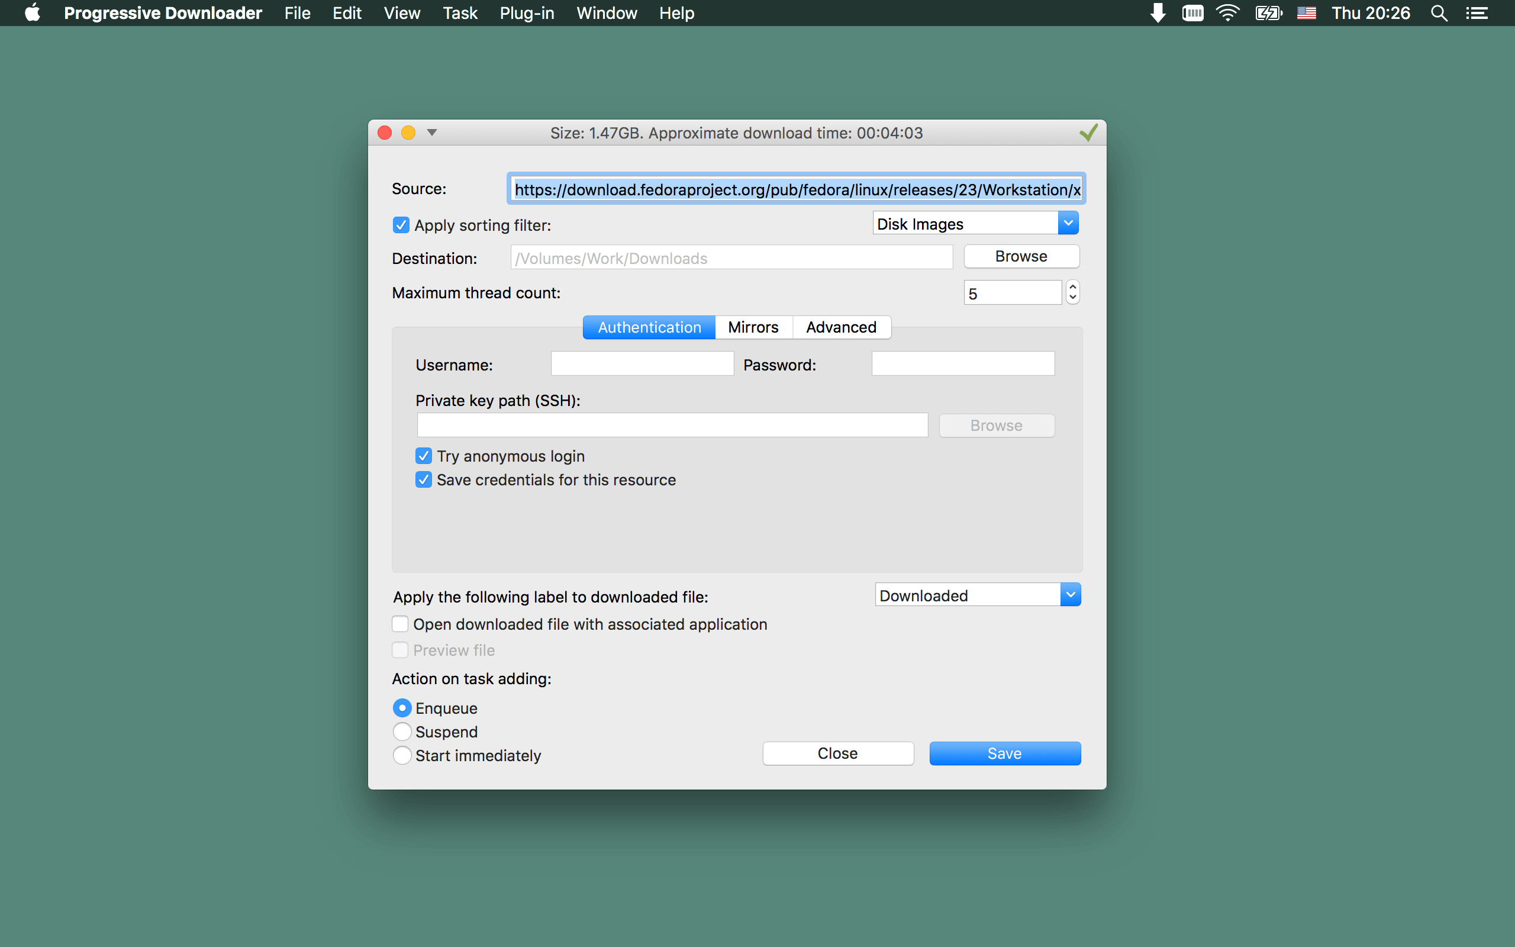The width and height of the screenshot is (1515, 947).
Task: Uncheck Apply sorting filter
Action: tap(401, 225)
